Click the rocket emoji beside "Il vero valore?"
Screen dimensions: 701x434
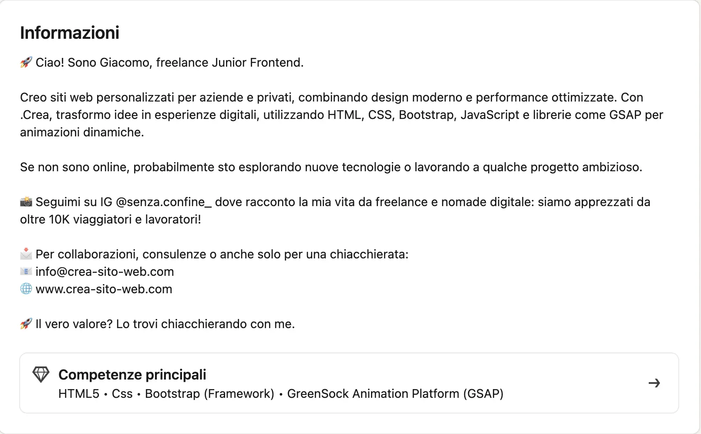click(x=26, y=324)
